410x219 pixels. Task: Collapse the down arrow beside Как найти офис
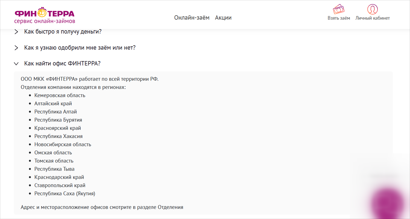16,64
